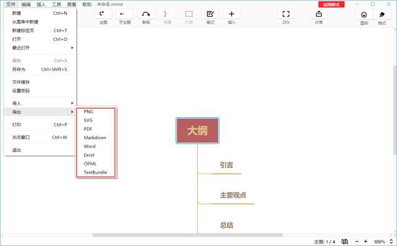The image size is (397, 246).
Task: Export as SVG
Action: click(x=96, y=120)
